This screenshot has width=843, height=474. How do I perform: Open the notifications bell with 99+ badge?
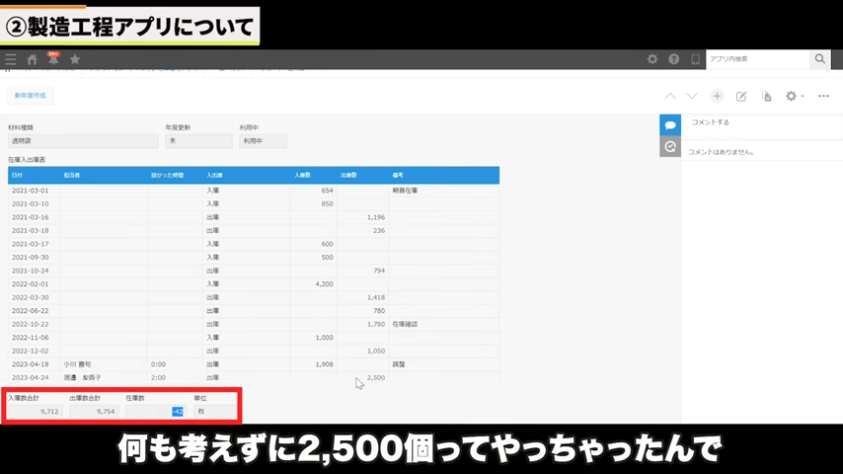click(53, 58)
